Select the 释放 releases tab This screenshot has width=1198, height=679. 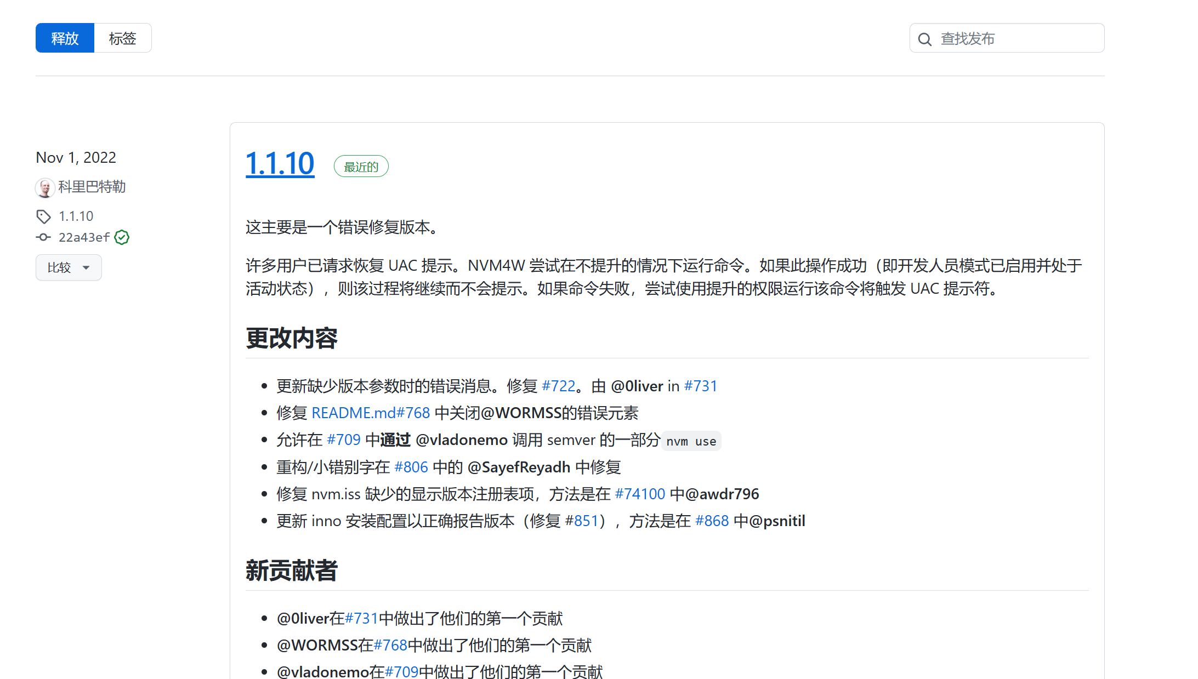(65, 38)
